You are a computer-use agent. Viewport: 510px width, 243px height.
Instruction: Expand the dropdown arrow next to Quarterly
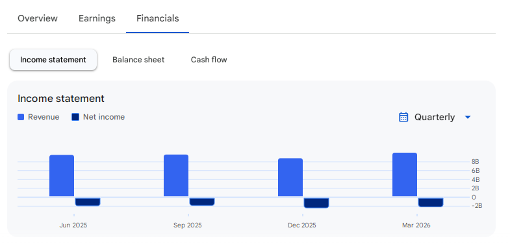(468, 117)
